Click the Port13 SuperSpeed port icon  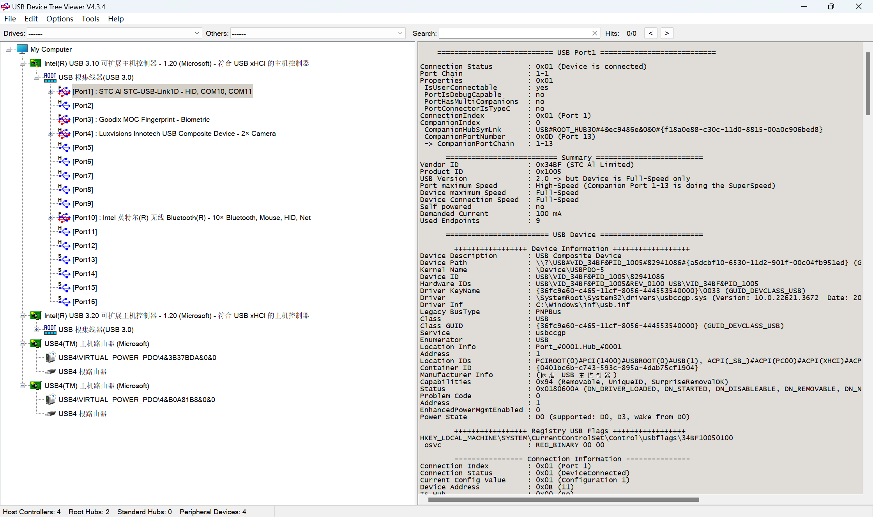[x=64, y=259]
